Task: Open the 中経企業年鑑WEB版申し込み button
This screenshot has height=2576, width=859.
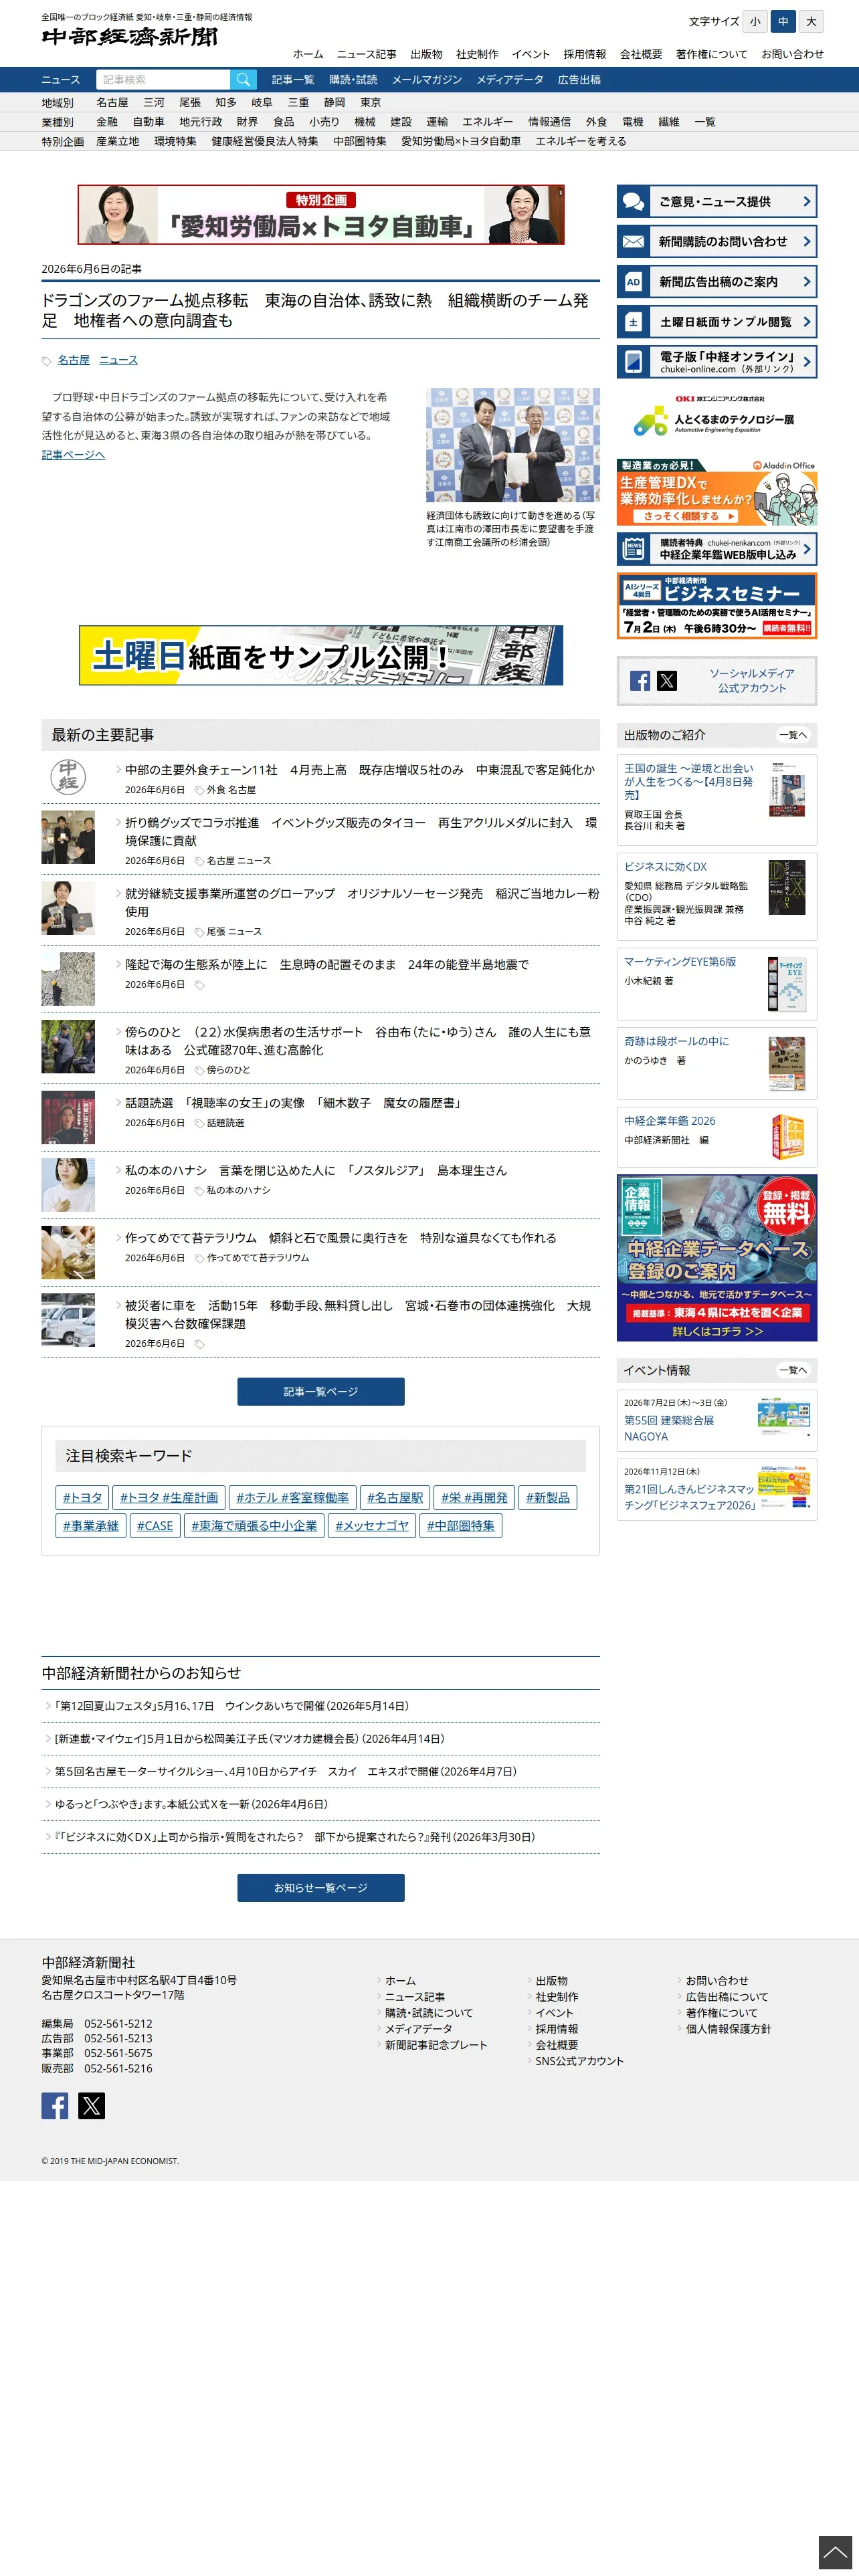Action: pos(717,549)
